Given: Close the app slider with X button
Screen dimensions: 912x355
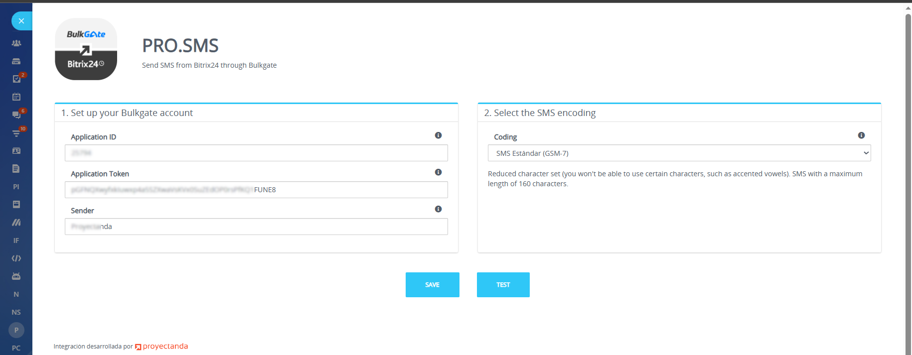Looking at the screenshot, I should [21, 21].
